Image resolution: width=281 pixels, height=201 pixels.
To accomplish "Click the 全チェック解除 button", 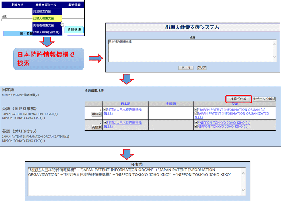I will pos(264,99).
